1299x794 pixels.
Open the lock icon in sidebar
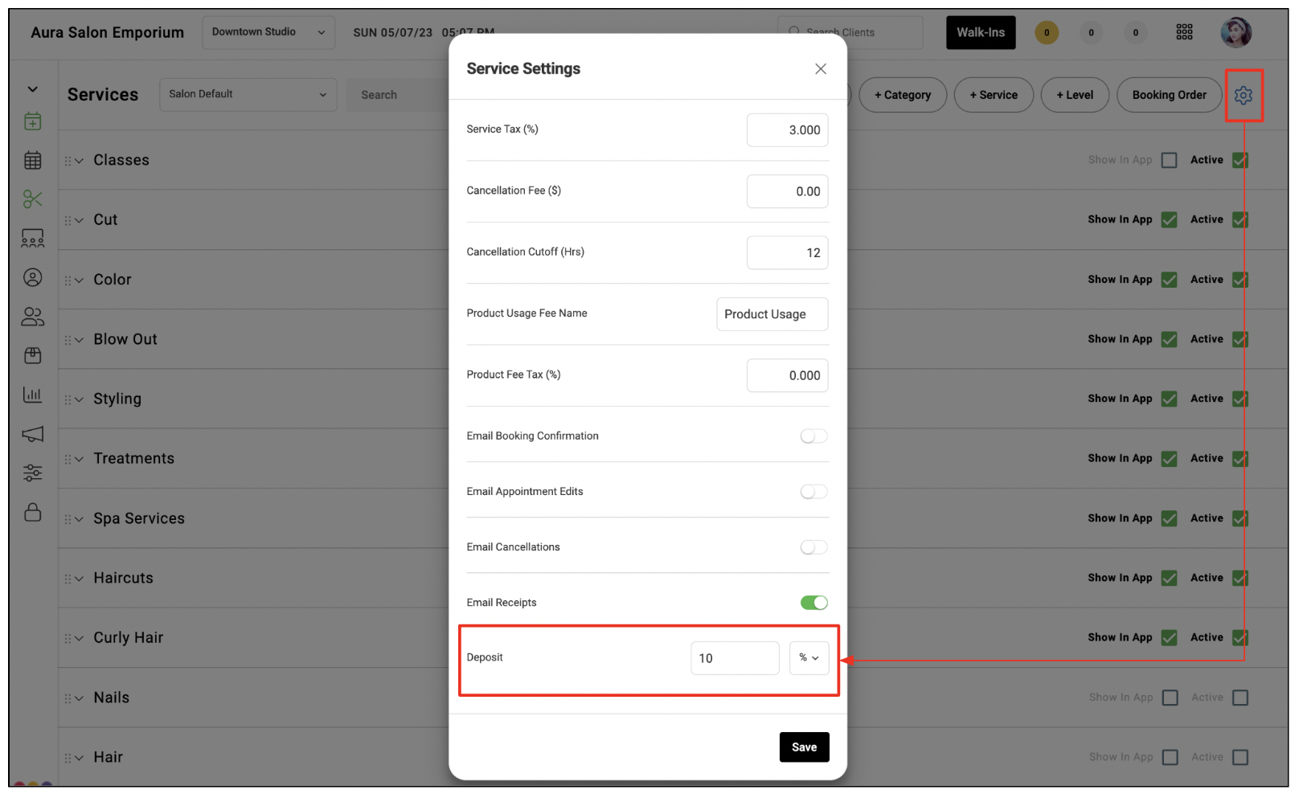click(33, 512)
